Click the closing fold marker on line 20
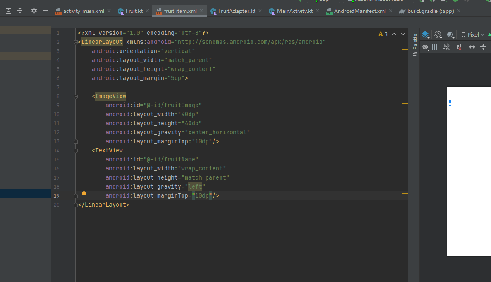The image size is (491, 282). pos(75,205)
